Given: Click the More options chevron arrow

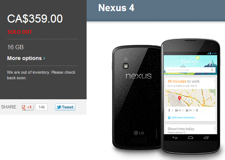Looking at the screenshot, I should [x=44, y=58].
